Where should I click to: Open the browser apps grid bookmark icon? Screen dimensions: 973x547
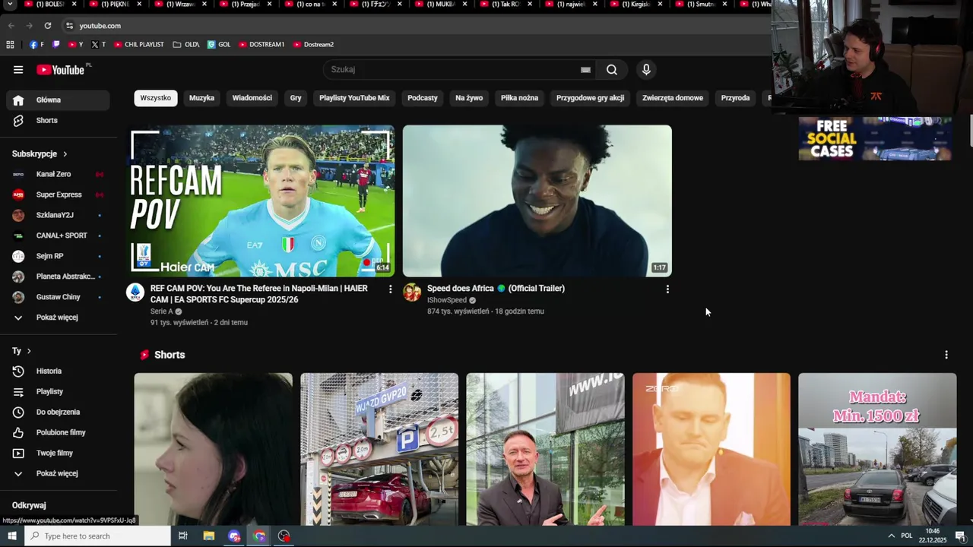[11, 45]
